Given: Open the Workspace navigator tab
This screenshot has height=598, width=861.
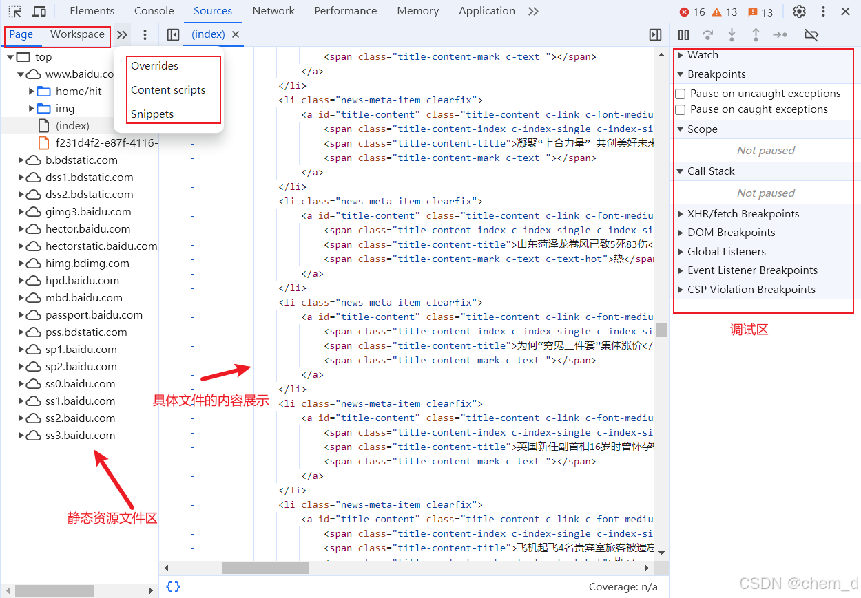Looking at the screenshot, I should pyautogui.click(x=77, y=34).
